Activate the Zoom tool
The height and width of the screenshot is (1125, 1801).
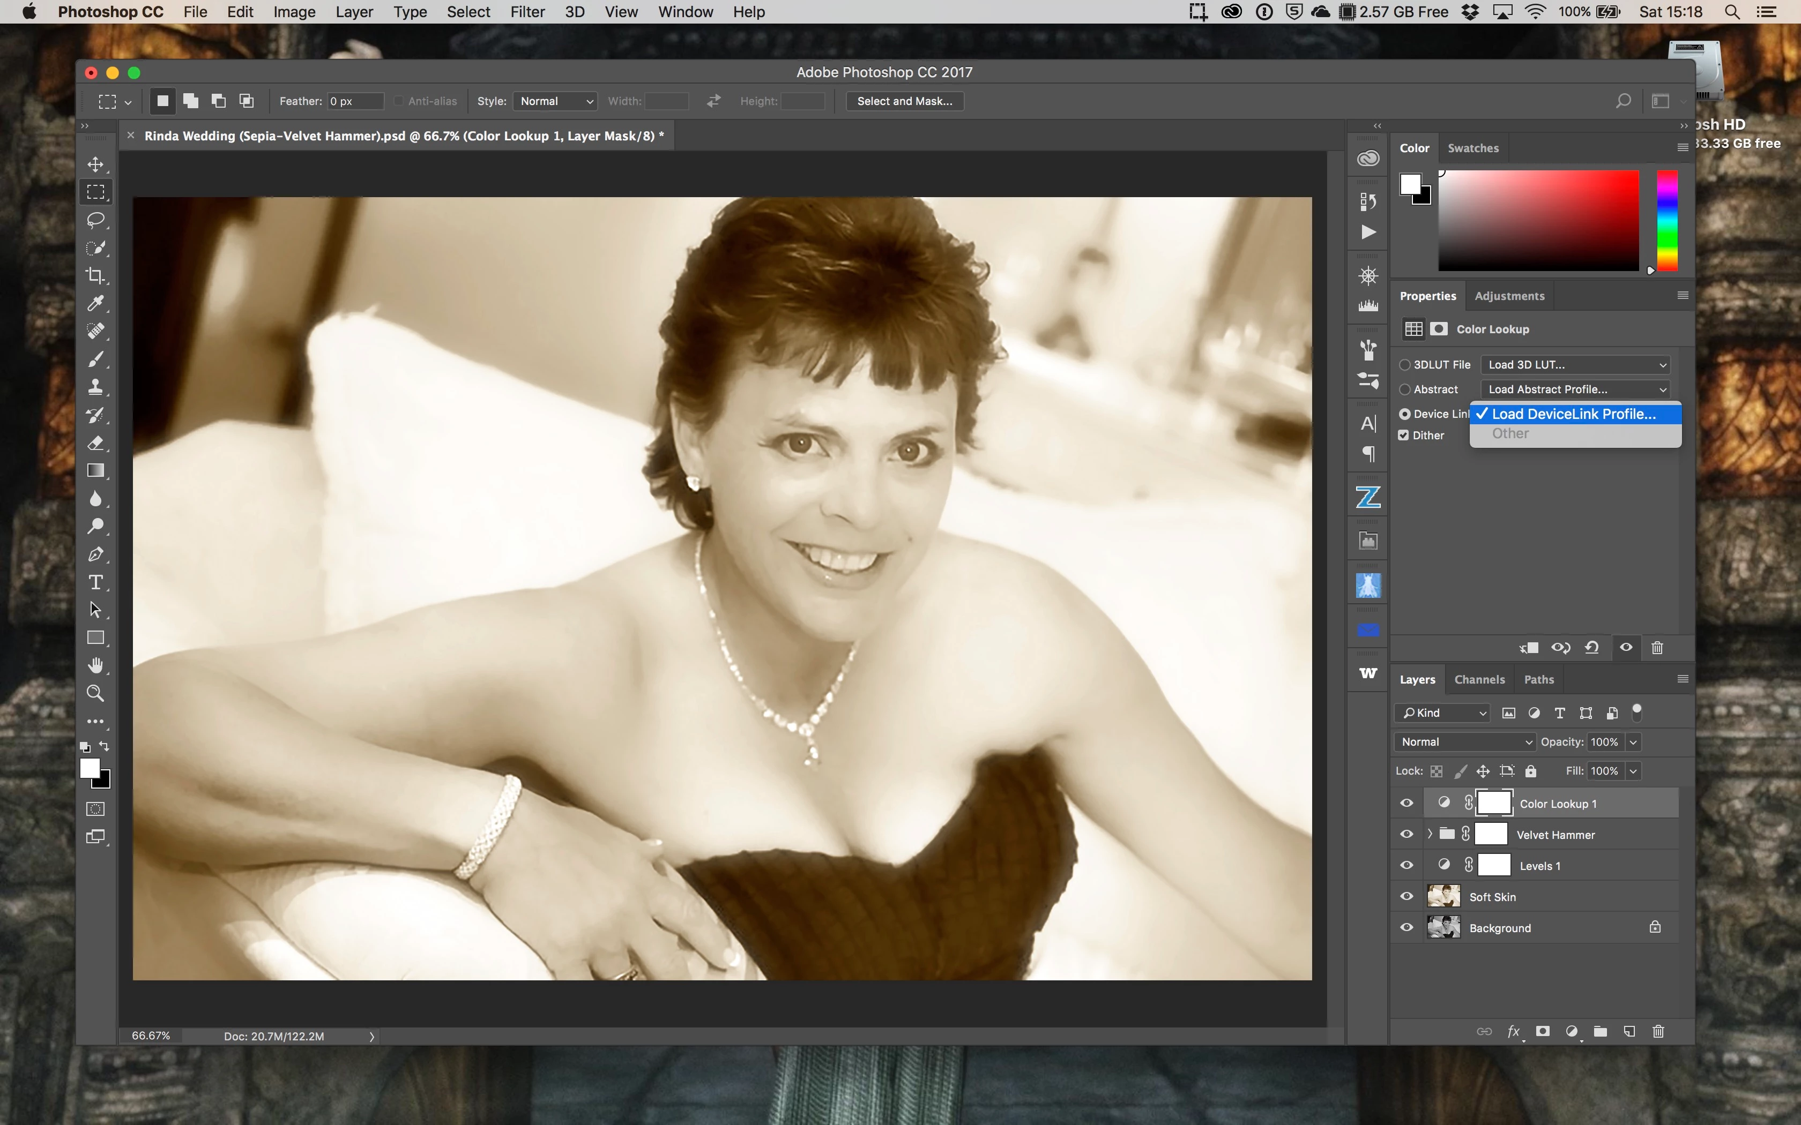coord(95,693)
